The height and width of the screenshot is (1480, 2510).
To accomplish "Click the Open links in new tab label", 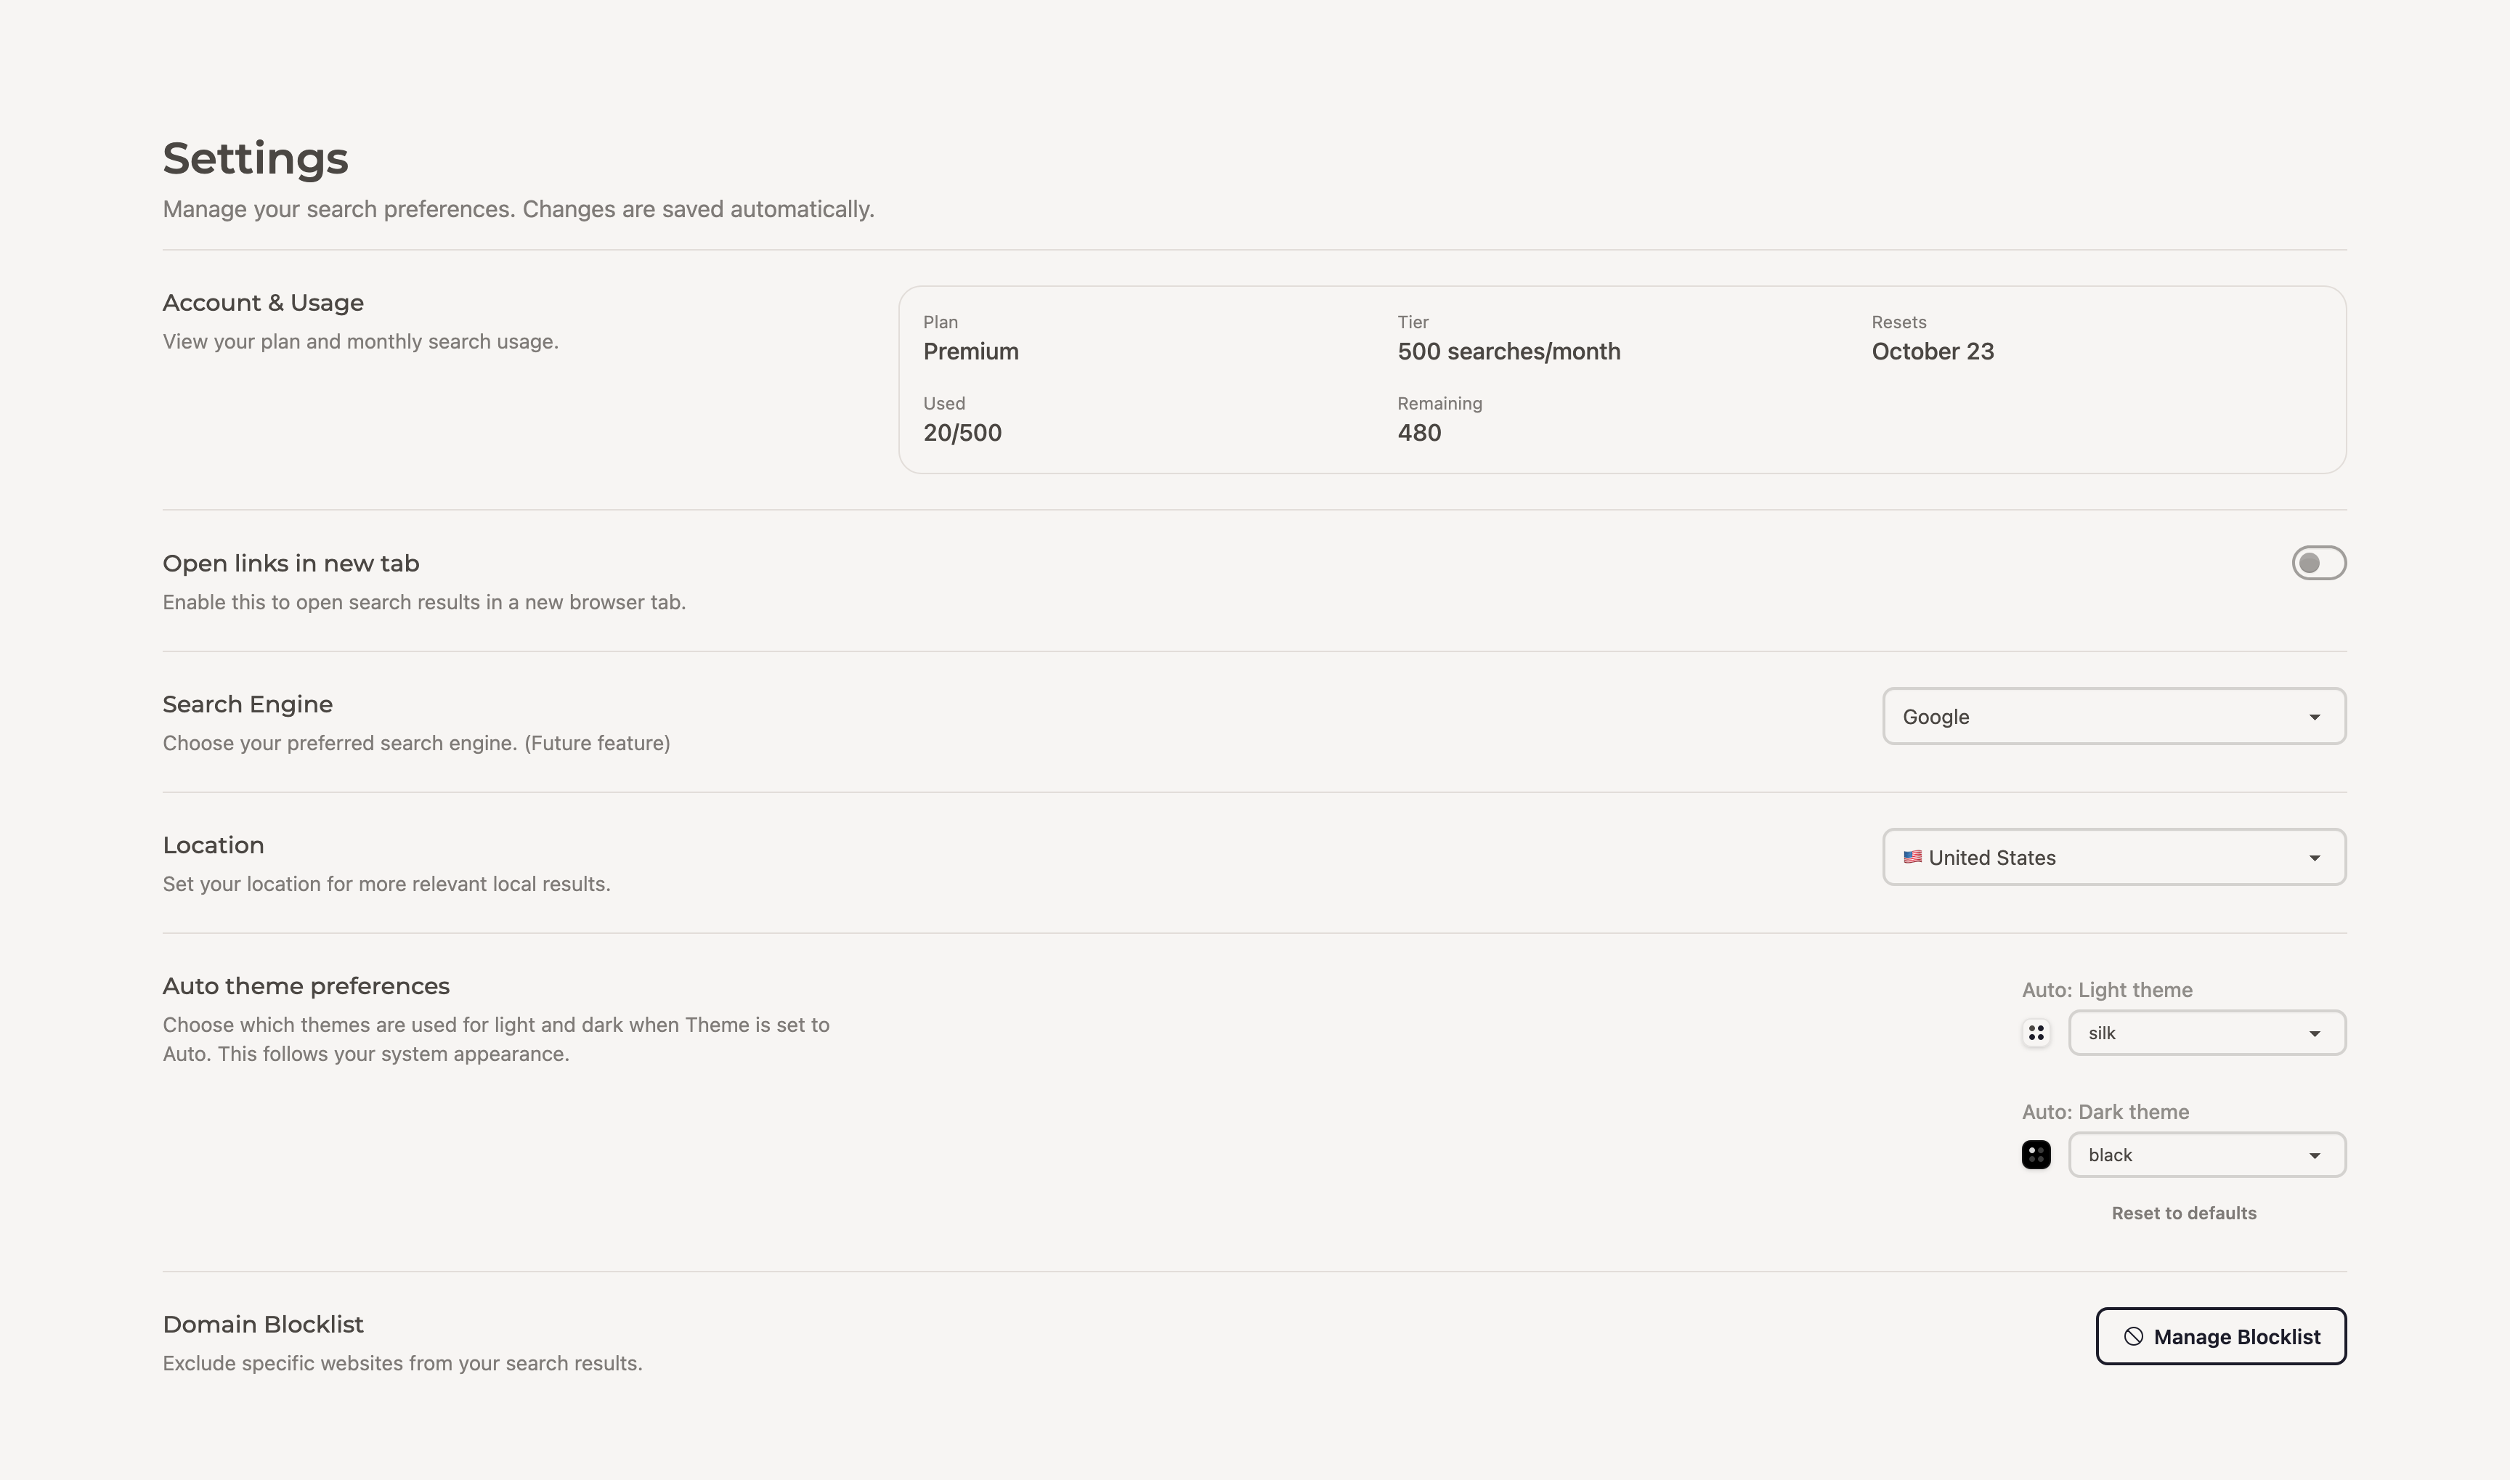I will 291,564.
